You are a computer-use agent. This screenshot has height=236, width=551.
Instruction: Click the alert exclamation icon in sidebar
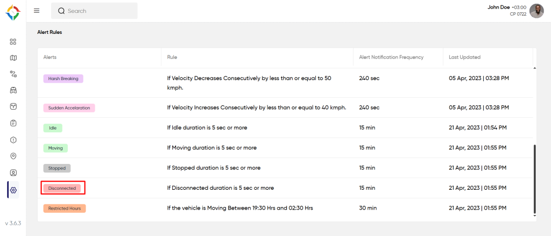(13, 140)
